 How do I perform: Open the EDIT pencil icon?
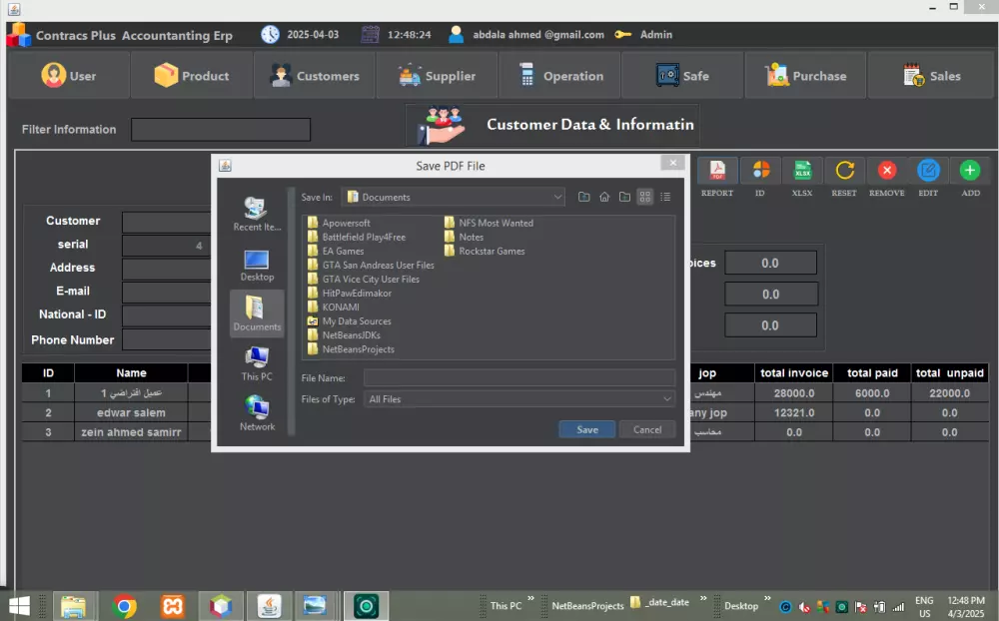(928, 168)
